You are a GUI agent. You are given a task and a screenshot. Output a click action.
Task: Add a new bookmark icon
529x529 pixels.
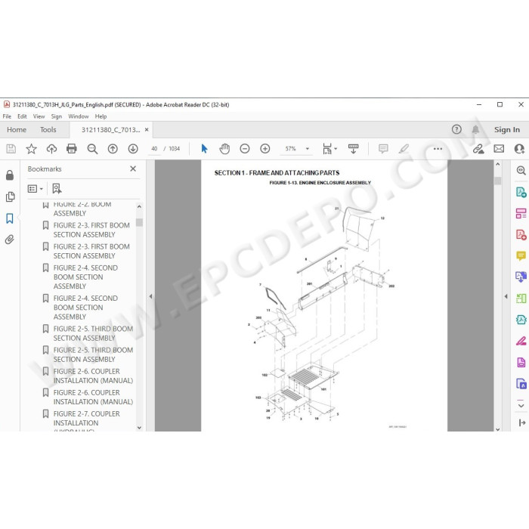57,189
